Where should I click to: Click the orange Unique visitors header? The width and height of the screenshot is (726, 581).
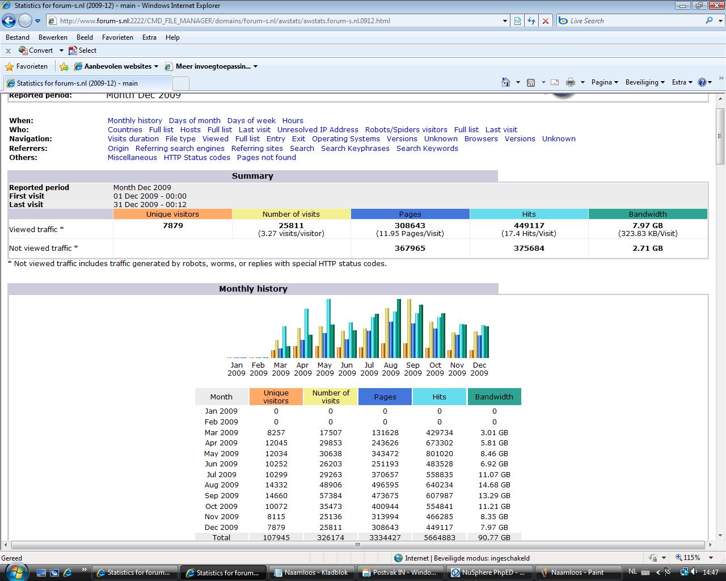[x=172, y=214]
